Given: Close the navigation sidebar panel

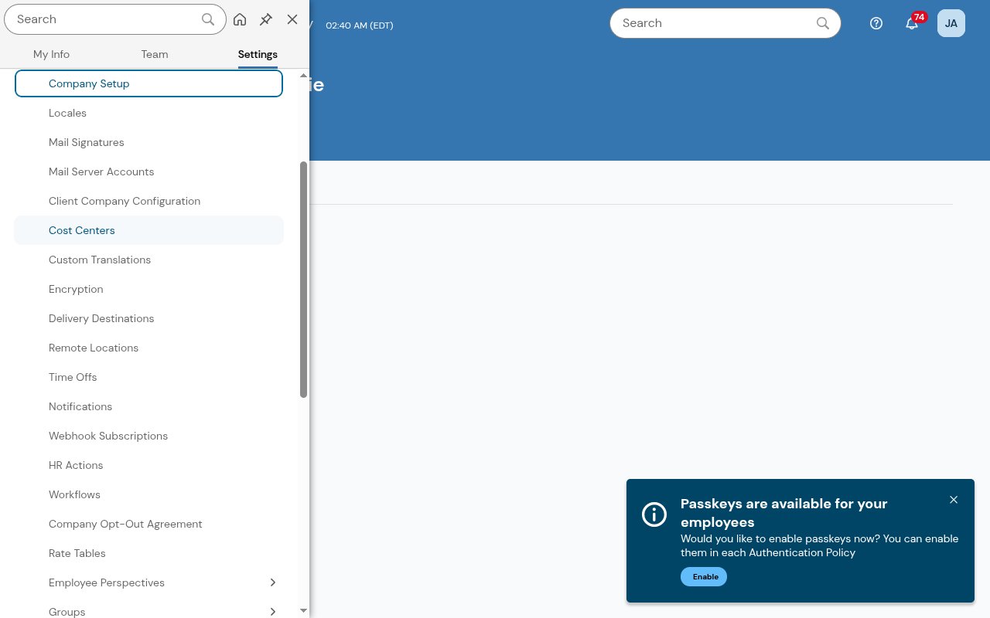Looking at the screenshot, I should (x=292, y=19).
